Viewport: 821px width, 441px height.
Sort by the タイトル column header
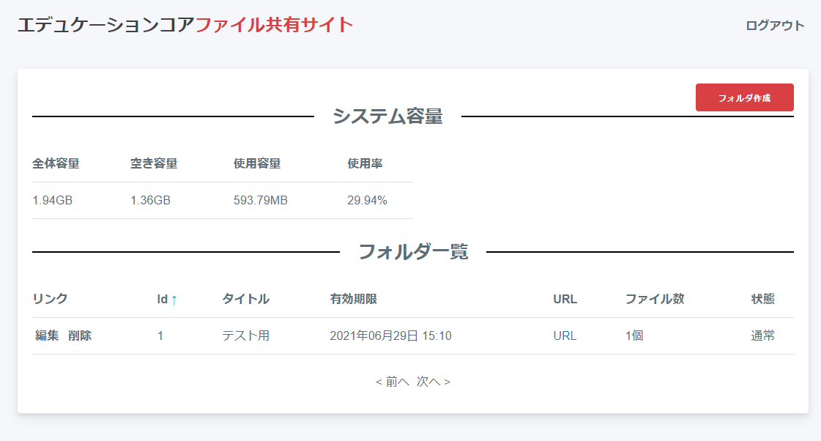245,299
